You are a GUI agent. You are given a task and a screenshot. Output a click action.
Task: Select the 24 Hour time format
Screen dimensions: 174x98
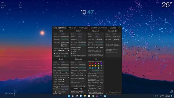pyautogui.click(x=67, y=48)
